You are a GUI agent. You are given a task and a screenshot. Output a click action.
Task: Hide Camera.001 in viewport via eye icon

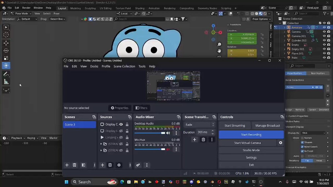pos(324,36)
